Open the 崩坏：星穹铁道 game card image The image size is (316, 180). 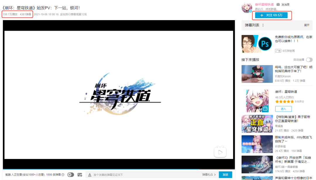257,101
